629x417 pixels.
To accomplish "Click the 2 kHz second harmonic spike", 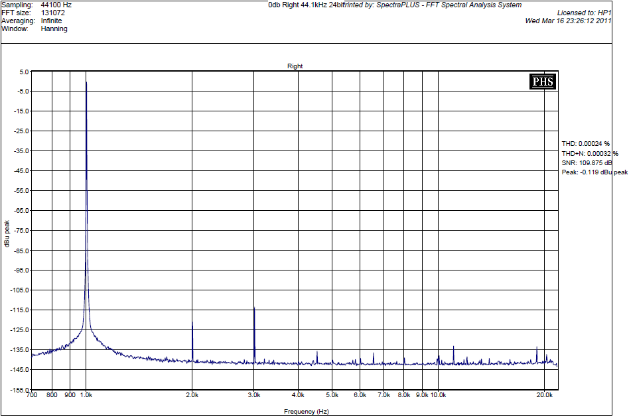I will click(192, 341).
